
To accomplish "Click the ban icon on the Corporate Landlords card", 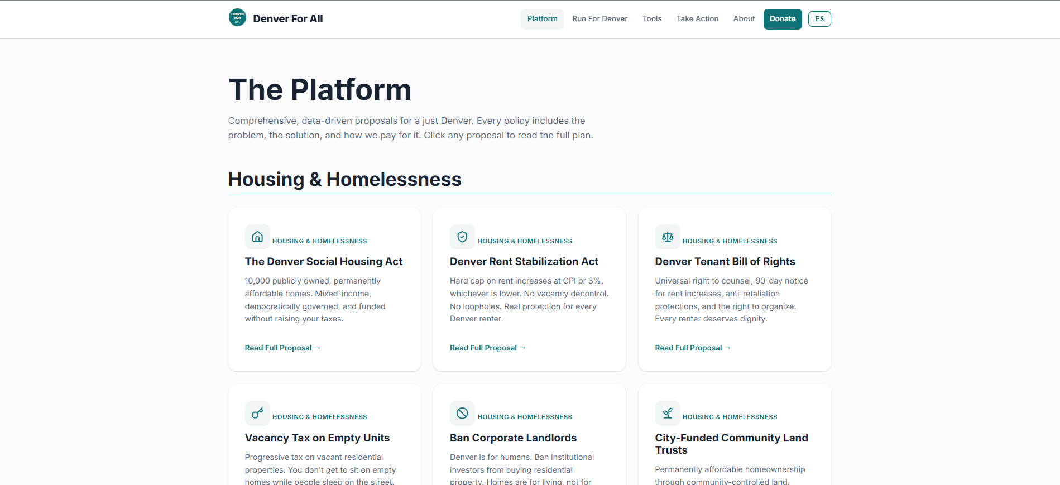I will tap(462, 413).
